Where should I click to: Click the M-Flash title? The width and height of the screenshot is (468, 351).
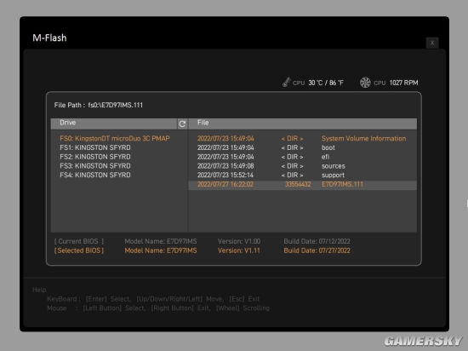(x=49, y=38)
